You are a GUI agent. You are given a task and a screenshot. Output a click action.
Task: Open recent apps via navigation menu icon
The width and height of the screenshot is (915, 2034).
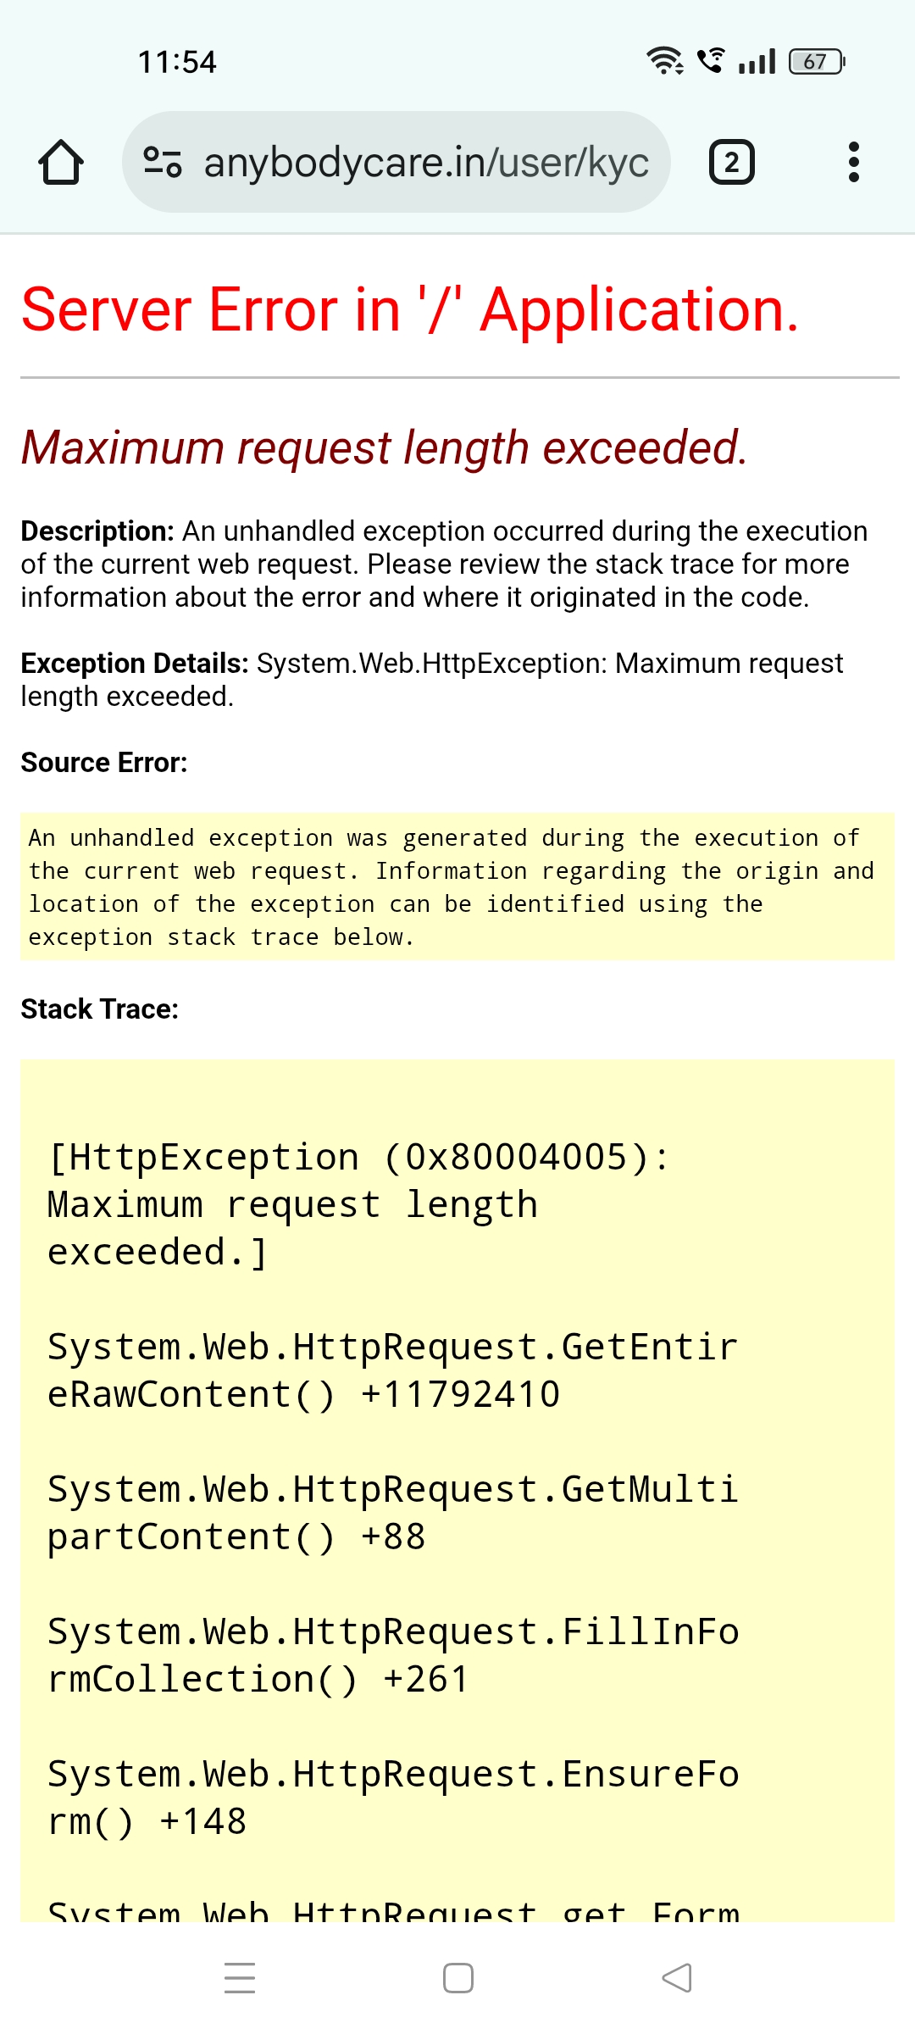[x=240, y=1977]
